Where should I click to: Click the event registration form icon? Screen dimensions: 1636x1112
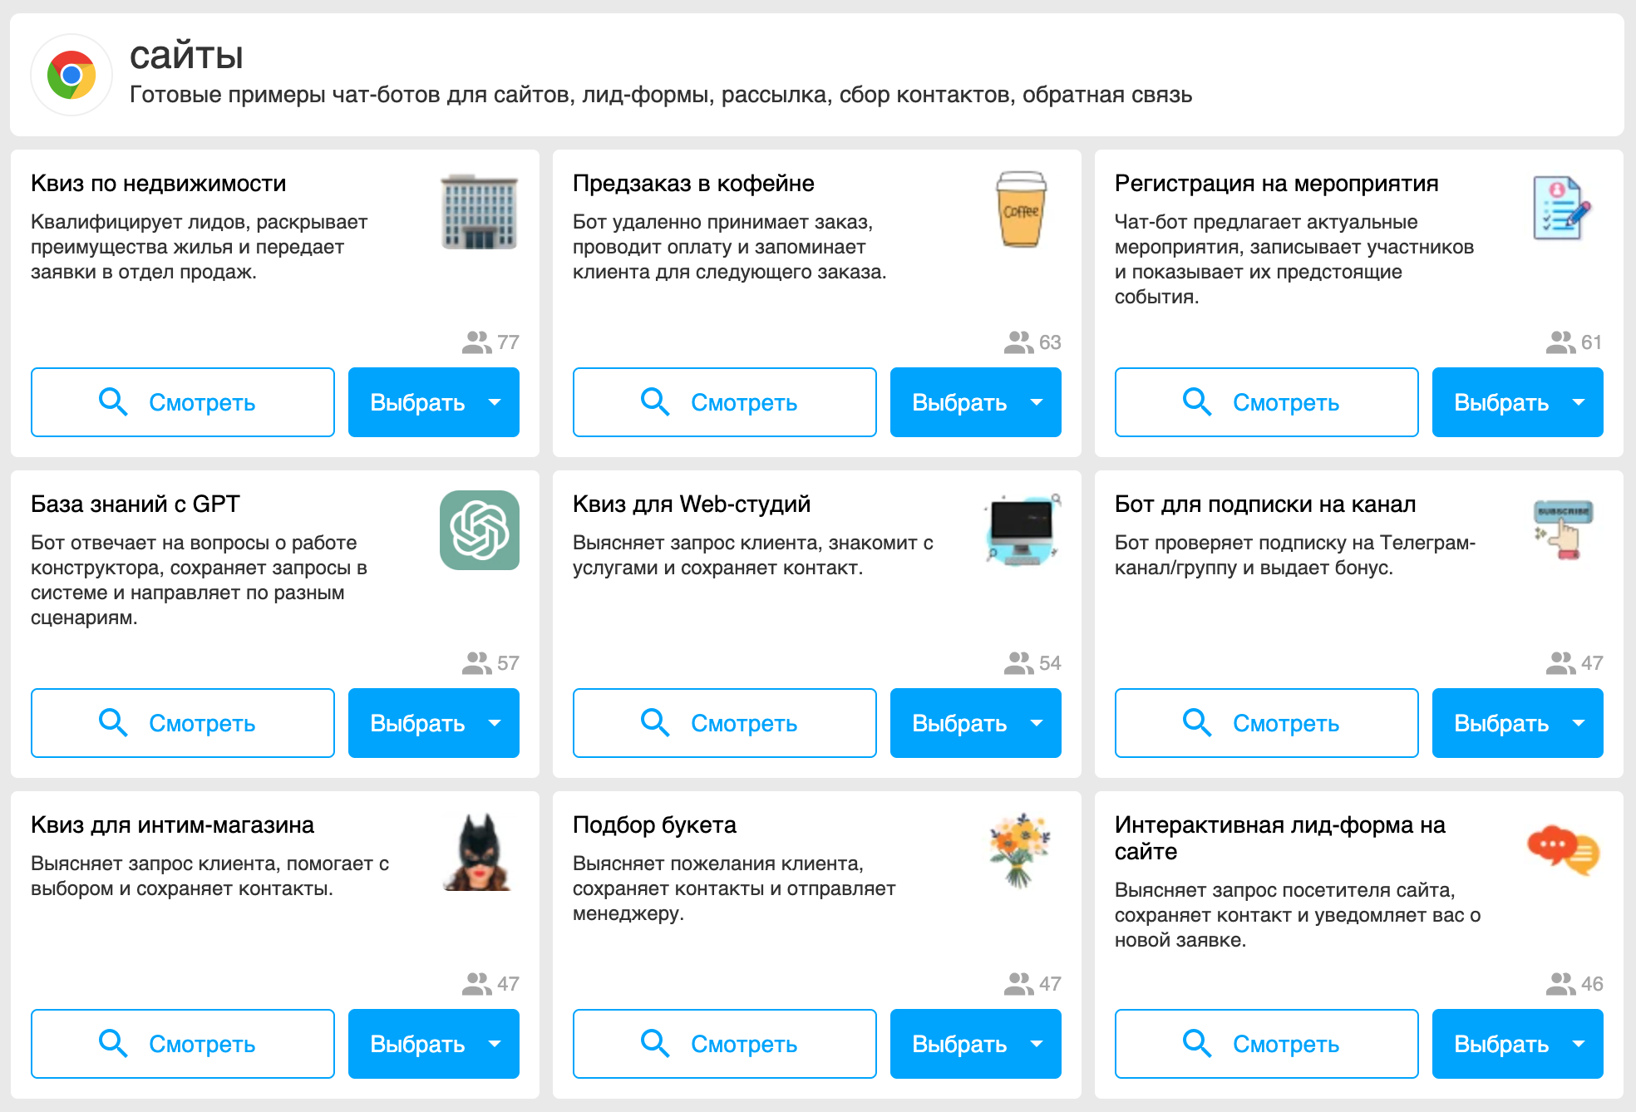point(1562,209)
